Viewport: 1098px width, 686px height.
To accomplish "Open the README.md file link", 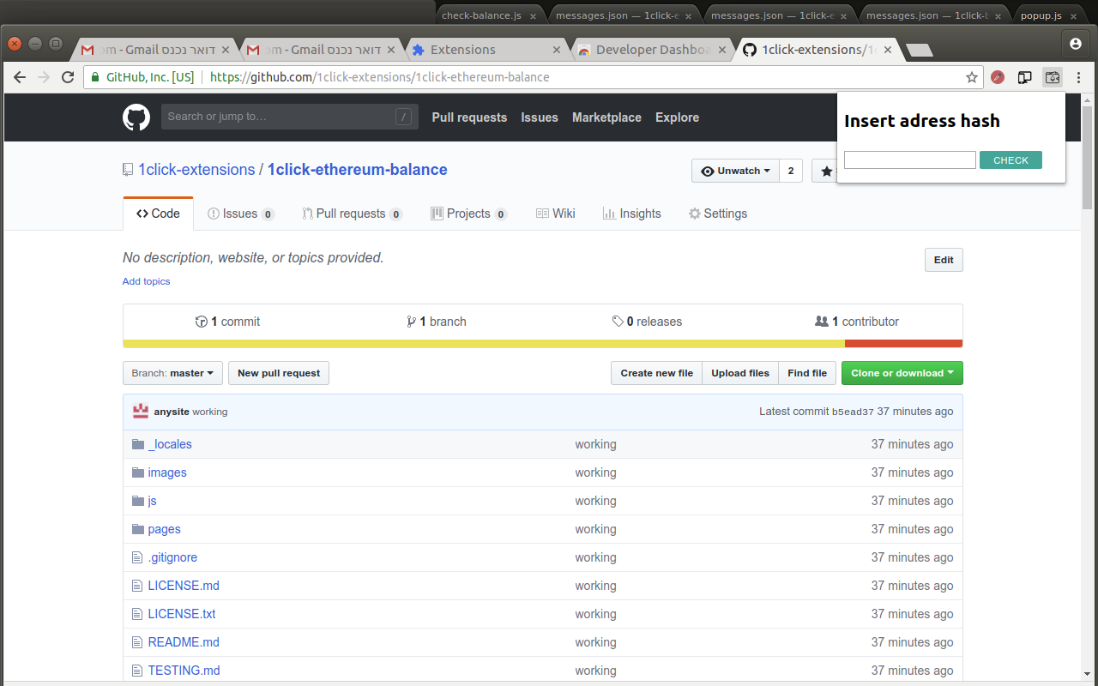I will [184, 642].
